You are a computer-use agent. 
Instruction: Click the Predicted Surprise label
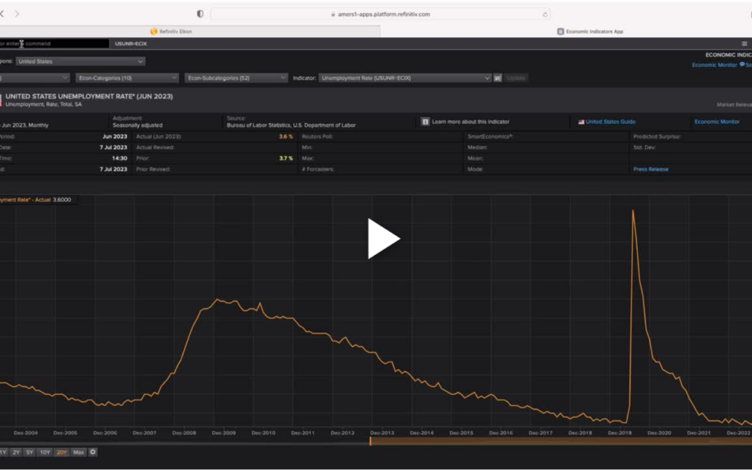coord(657,136)
